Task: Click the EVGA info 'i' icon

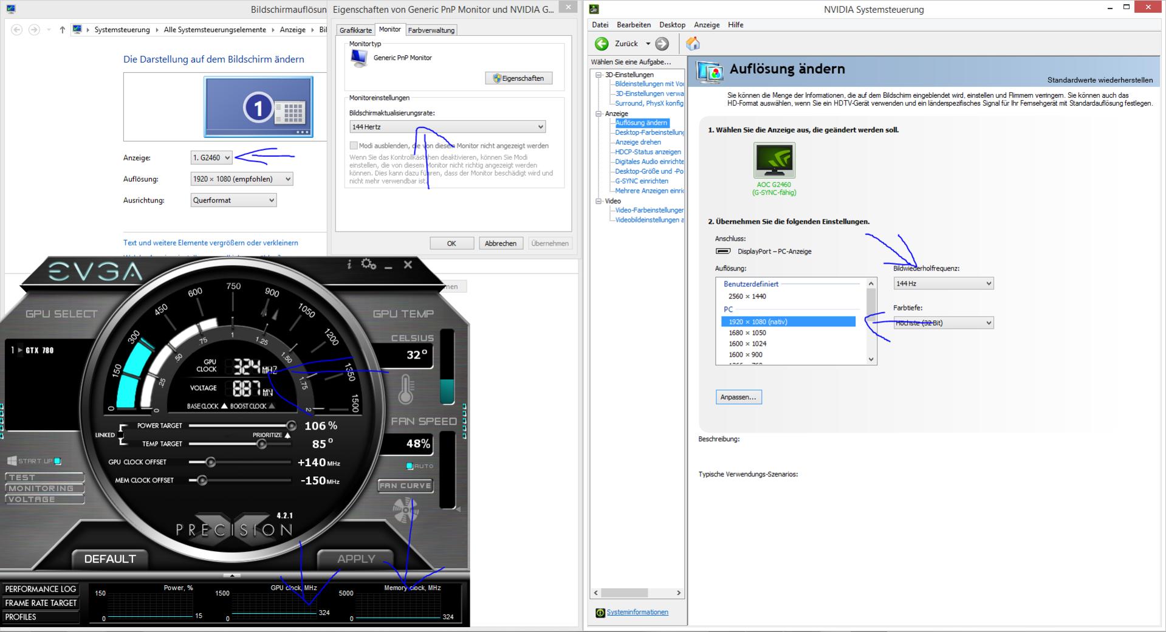Action: [349, 264]
